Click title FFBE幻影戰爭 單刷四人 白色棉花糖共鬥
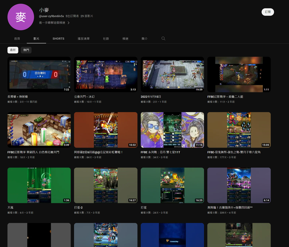 (33, 152)
